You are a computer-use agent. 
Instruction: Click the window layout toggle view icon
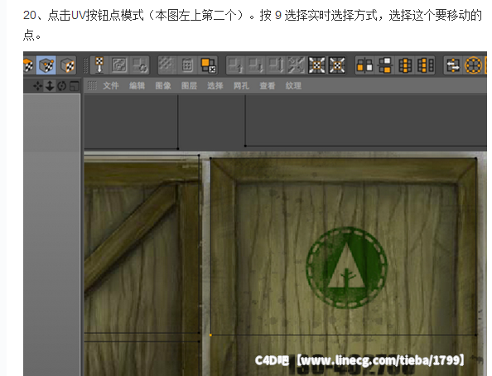point(74,85)
